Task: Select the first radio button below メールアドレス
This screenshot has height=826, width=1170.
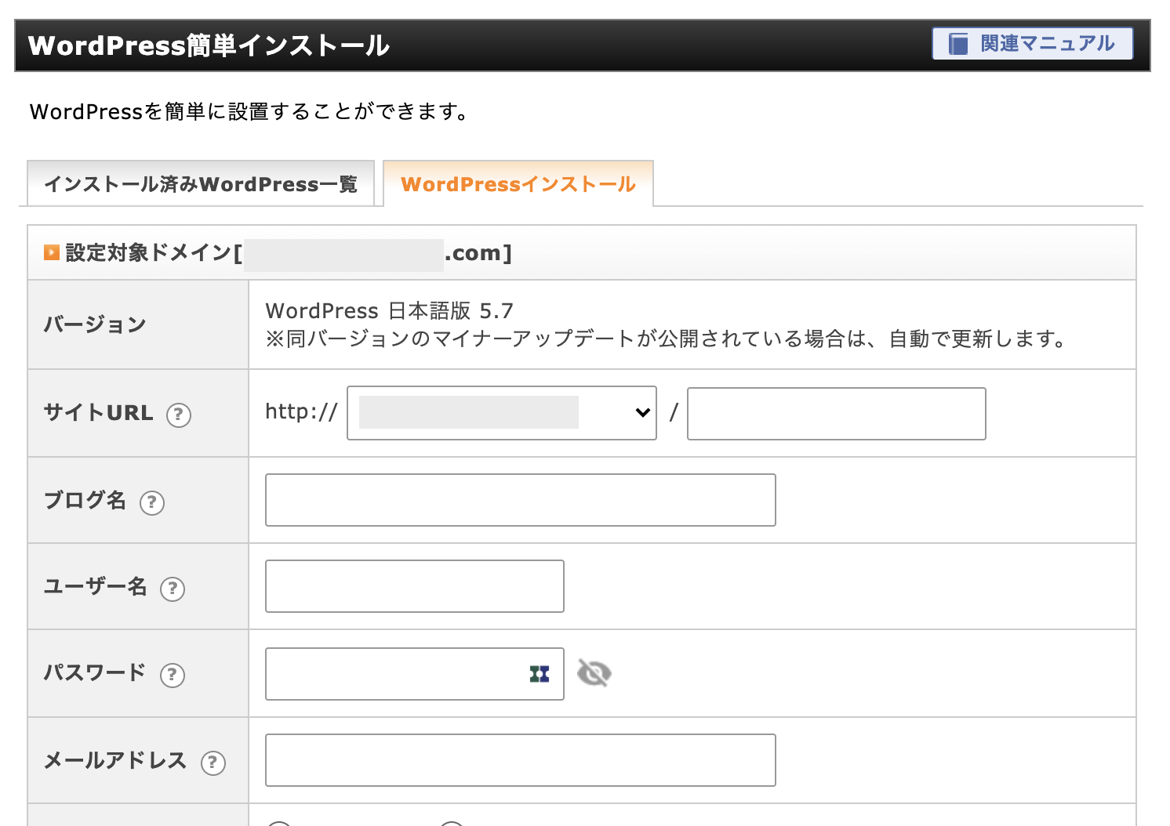Action: click(278, 823)
